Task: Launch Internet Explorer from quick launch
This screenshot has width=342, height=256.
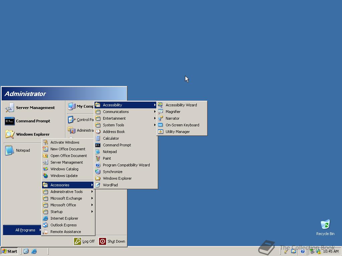Action: 34,251
